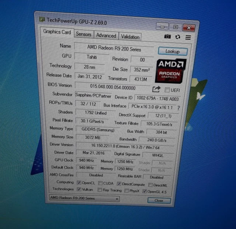Click the Default Clock row Memory 1250 MHz
Image resolution: width=236 pixels, height=229 pixels.
pos(125,169)
